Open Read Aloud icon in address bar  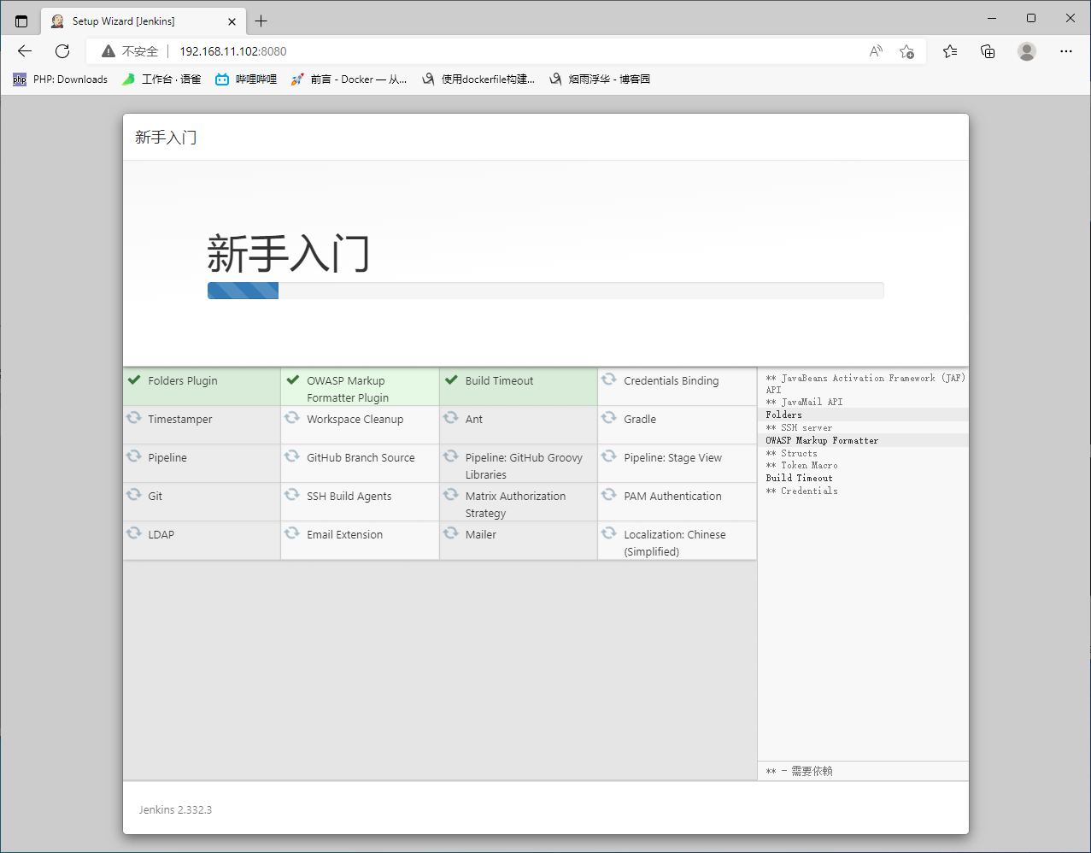pyautogui.click(x=876, y=51)
